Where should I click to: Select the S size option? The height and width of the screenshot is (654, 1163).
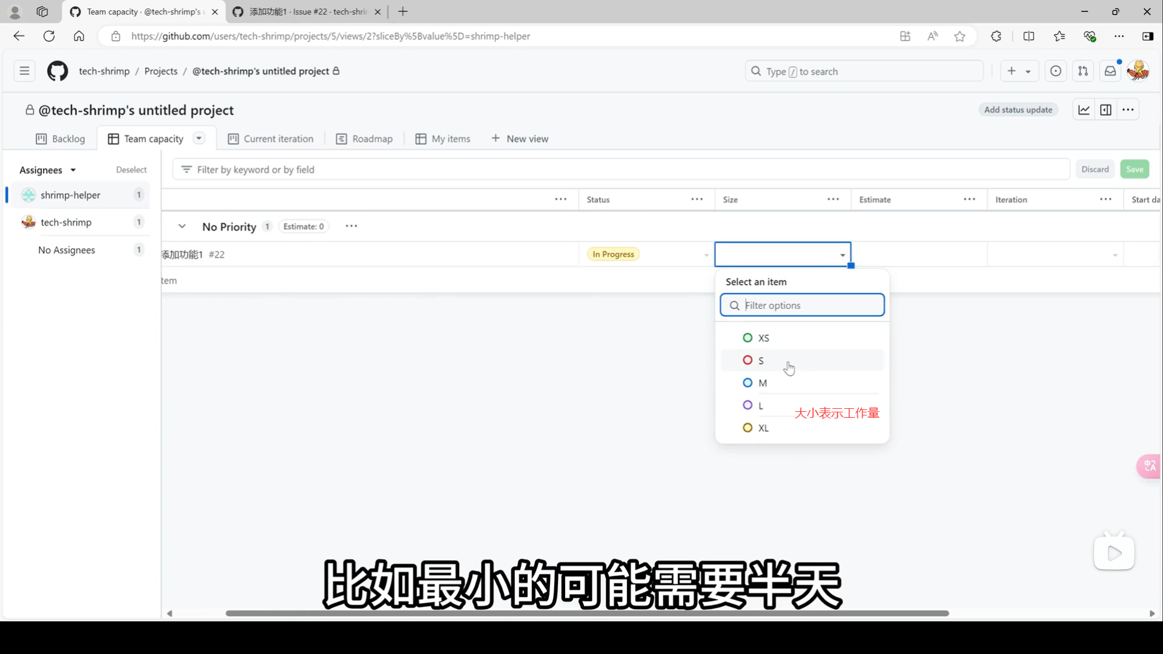tap(761, 360)
